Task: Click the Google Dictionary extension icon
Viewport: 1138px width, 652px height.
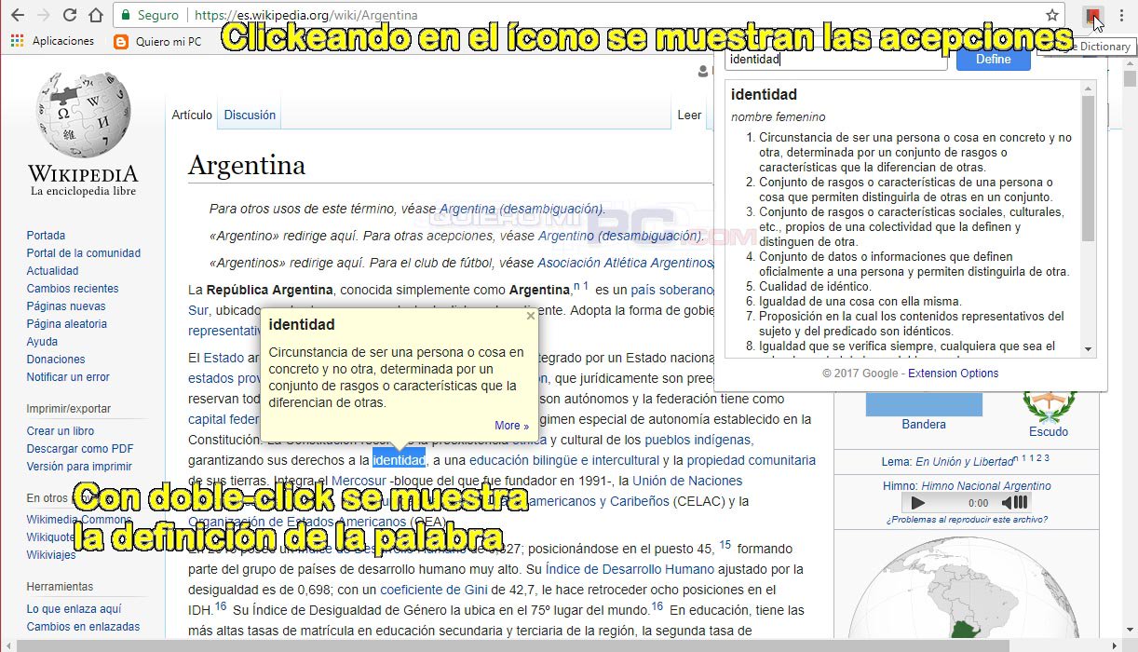Action: pyautogui.click(x=1093, y=15)
